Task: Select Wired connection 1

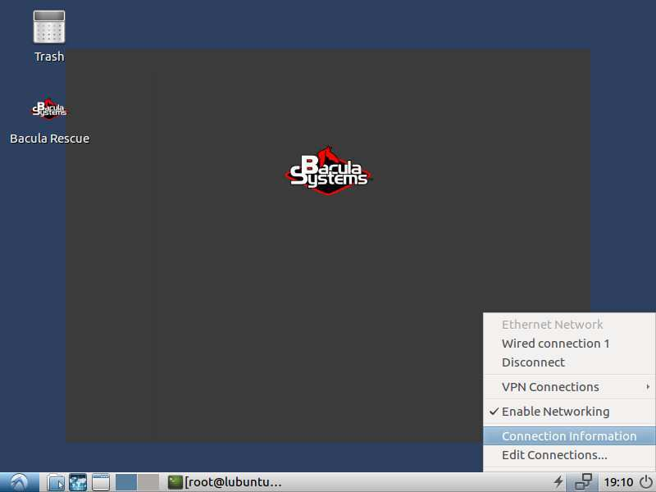Action: point(569,344)
